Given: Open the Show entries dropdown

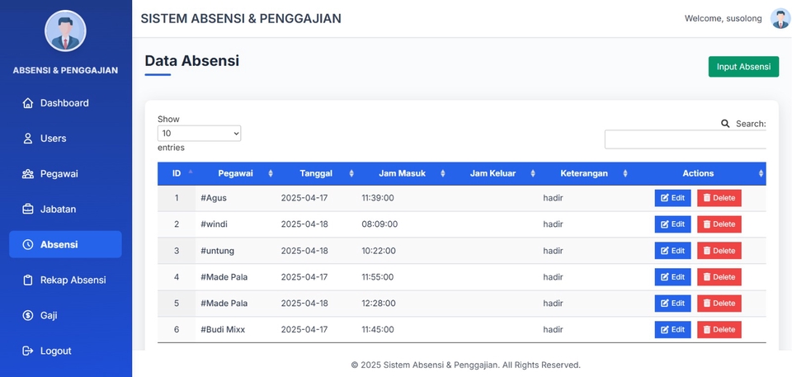Looking at the screenshot, I should 199,133.
